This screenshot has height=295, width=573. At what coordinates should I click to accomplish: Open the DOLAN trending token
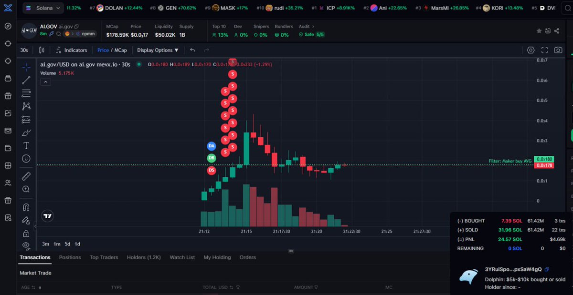[116, 8]
